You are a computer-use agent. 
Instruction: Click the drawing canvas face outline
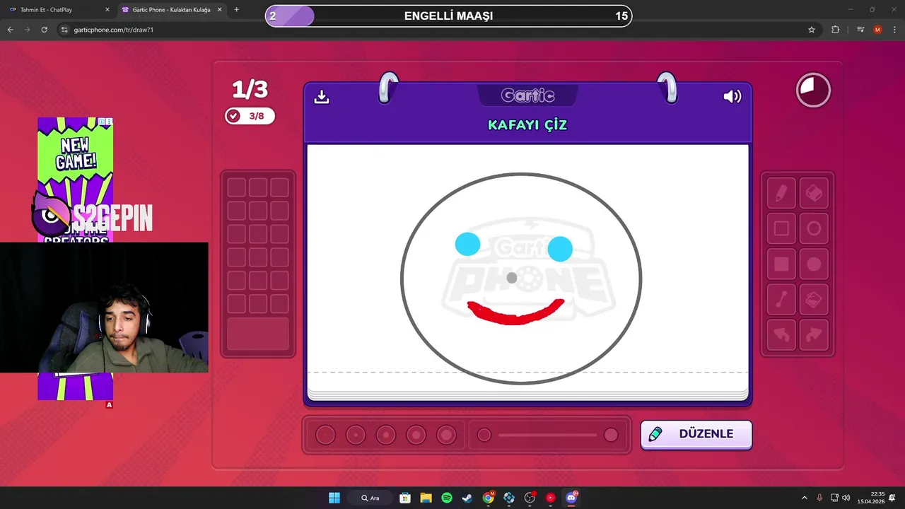pyautogui.click(x=521, y=278)
